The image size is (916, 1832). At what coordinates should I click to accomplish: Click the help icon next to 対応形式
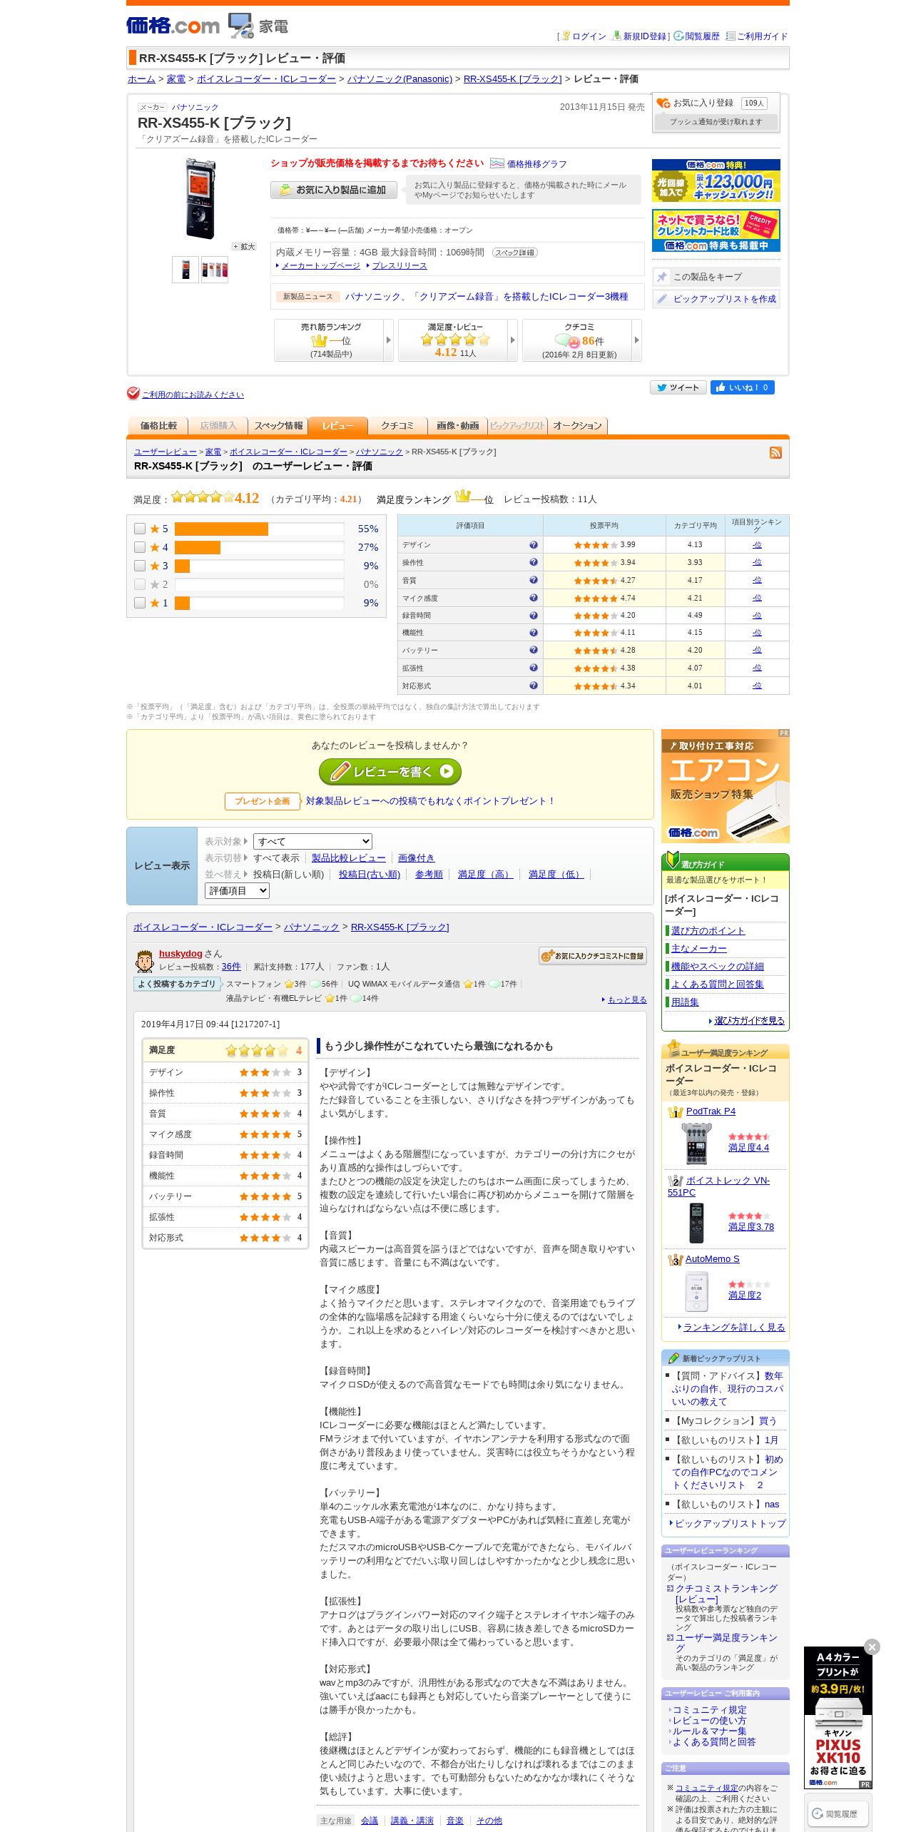(x=533, y=686)
